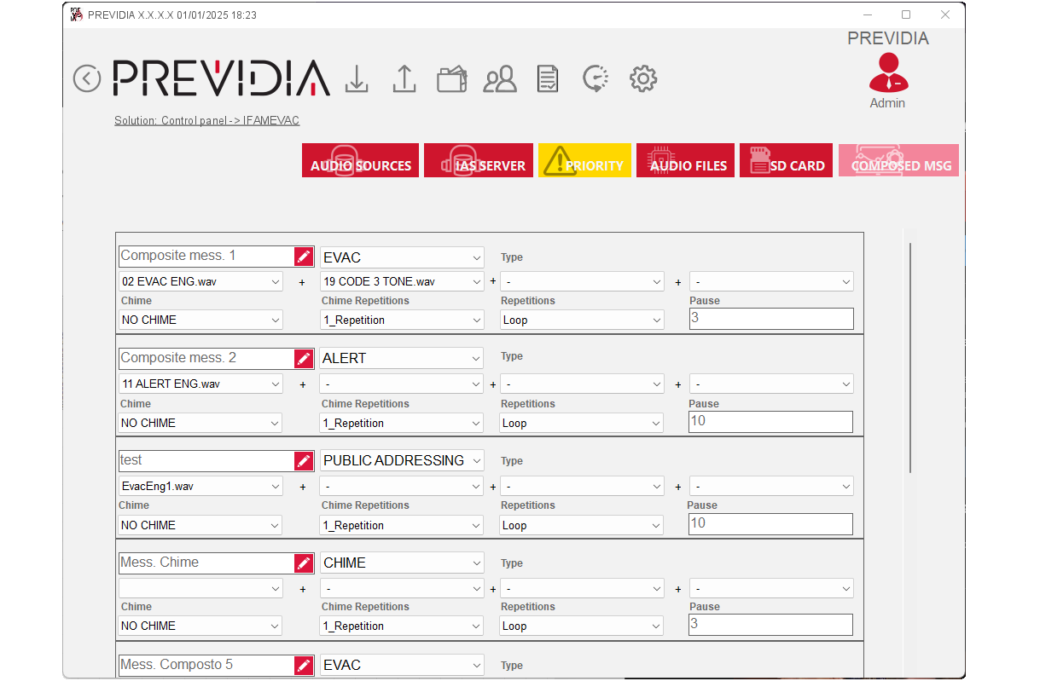Click the Admin user avatar

point(887,73)
